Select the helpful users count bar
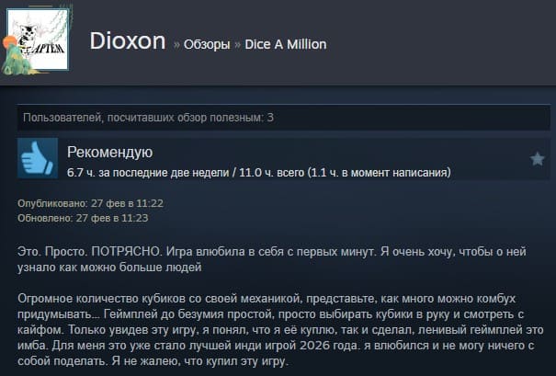The height and width of the screenshot is (376, 556). click(284, 118)
